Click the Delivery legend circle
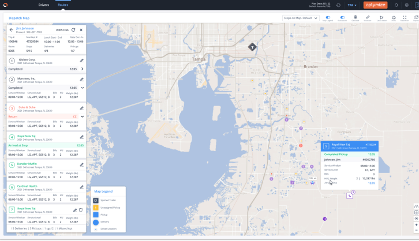Image resolution: width=419 pixels, height=241 pixels. 96,222
